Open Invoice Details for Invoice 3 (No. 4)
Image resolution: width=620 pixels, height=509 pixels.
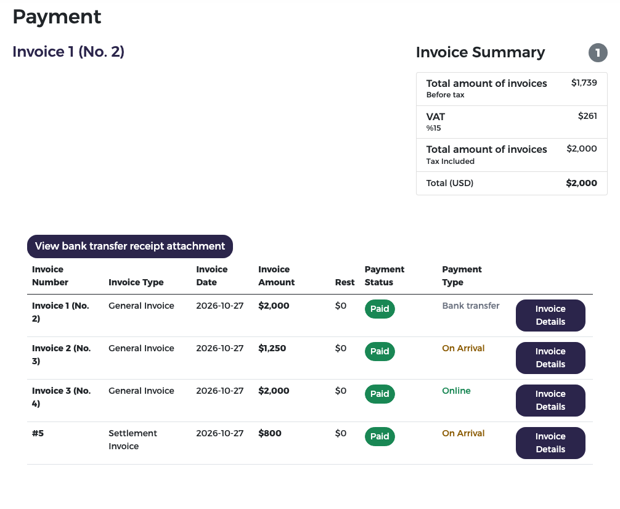coord(550,401)
